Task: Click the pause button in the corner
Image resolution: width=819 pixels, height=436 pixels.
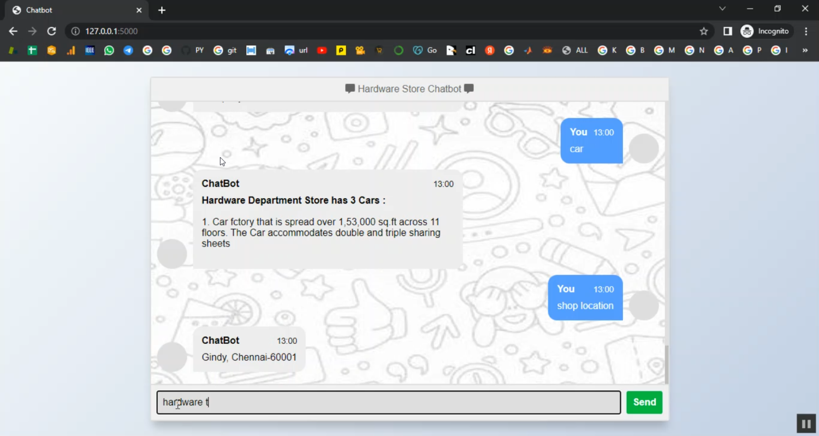Action: 806,423
